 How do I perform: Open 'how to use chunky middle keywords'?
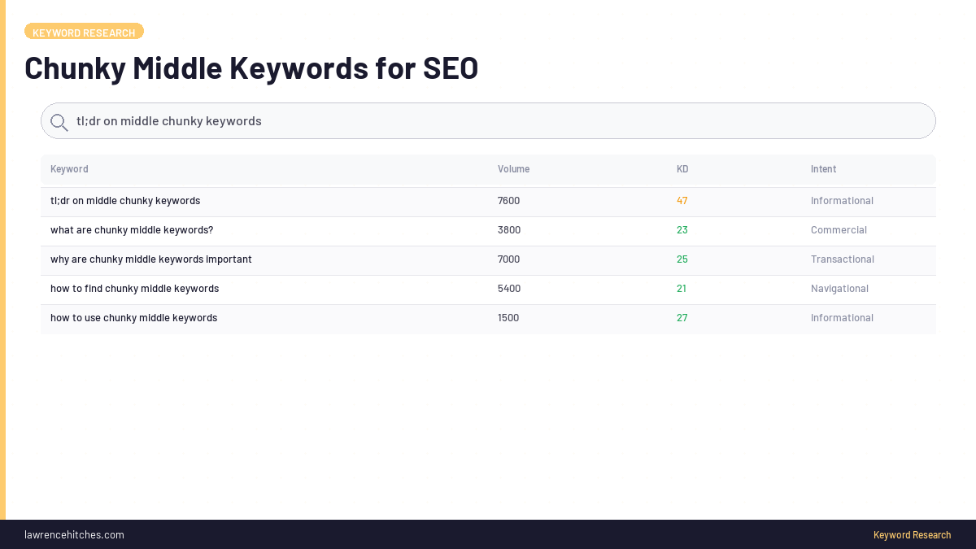[133, 317]
